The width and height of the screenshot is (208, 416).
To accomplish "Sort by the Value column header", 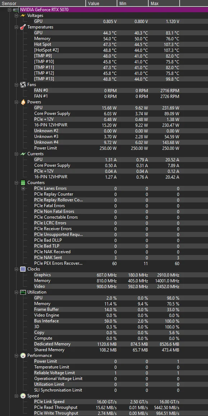I will click(101, 4).
